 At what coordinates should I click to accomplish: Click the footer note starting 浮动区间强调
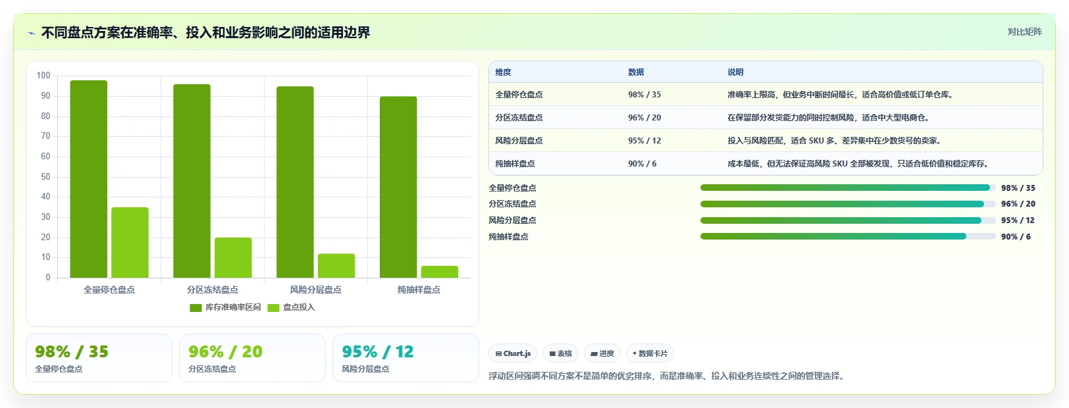click(x=667, y=376)
